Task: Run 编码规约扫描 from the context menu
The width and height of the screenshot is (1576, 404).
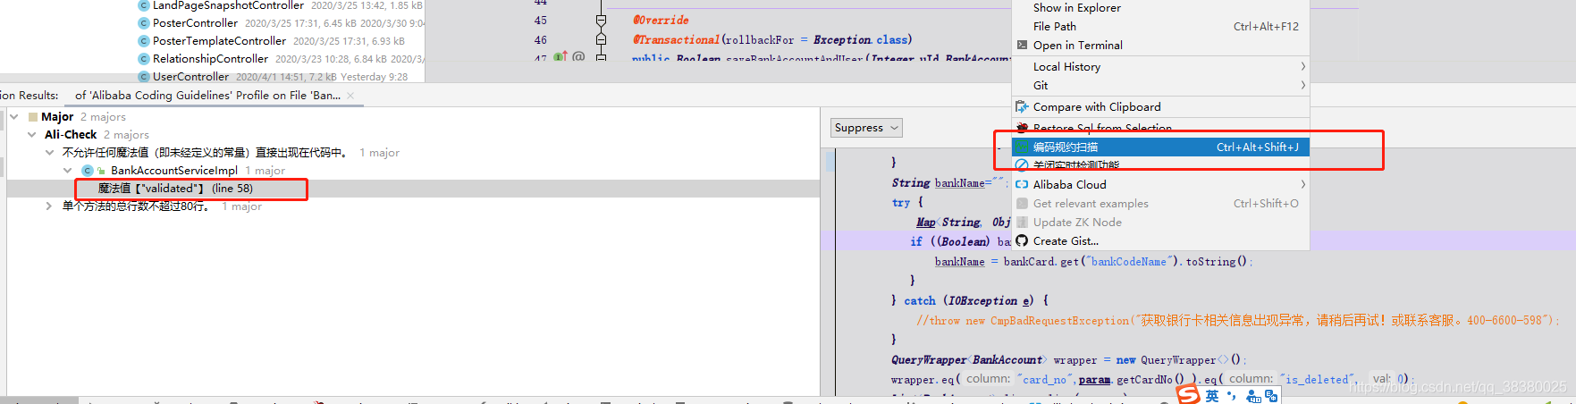Action: [1160, 147]
